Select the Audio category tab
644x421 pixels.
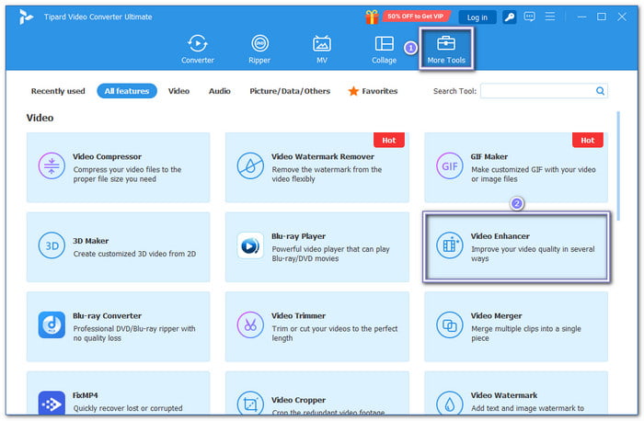[x=219, y=91]
